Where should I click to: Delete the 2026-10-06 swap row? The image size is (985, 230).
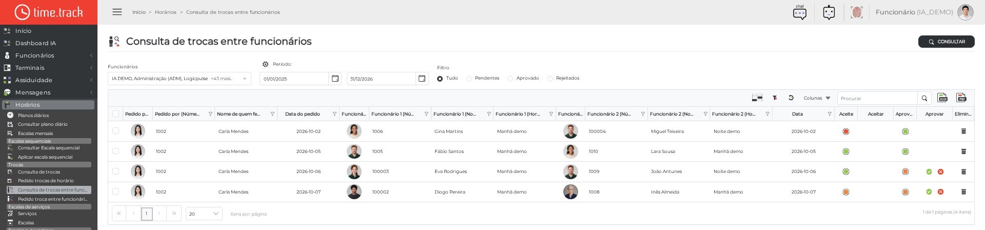[963, 171]
